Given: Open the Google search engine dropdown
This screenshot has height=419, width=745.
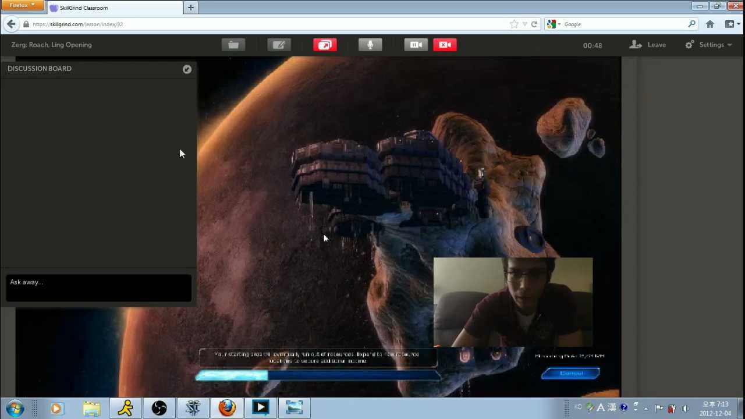Looking at the screenshot, I should (x=554, y=24).
